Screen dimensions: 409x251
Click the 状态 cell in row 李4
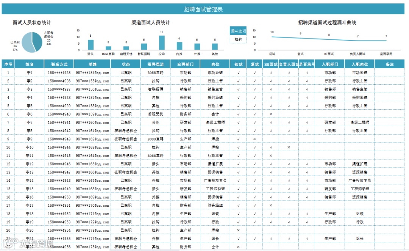[x=126, y=98]
